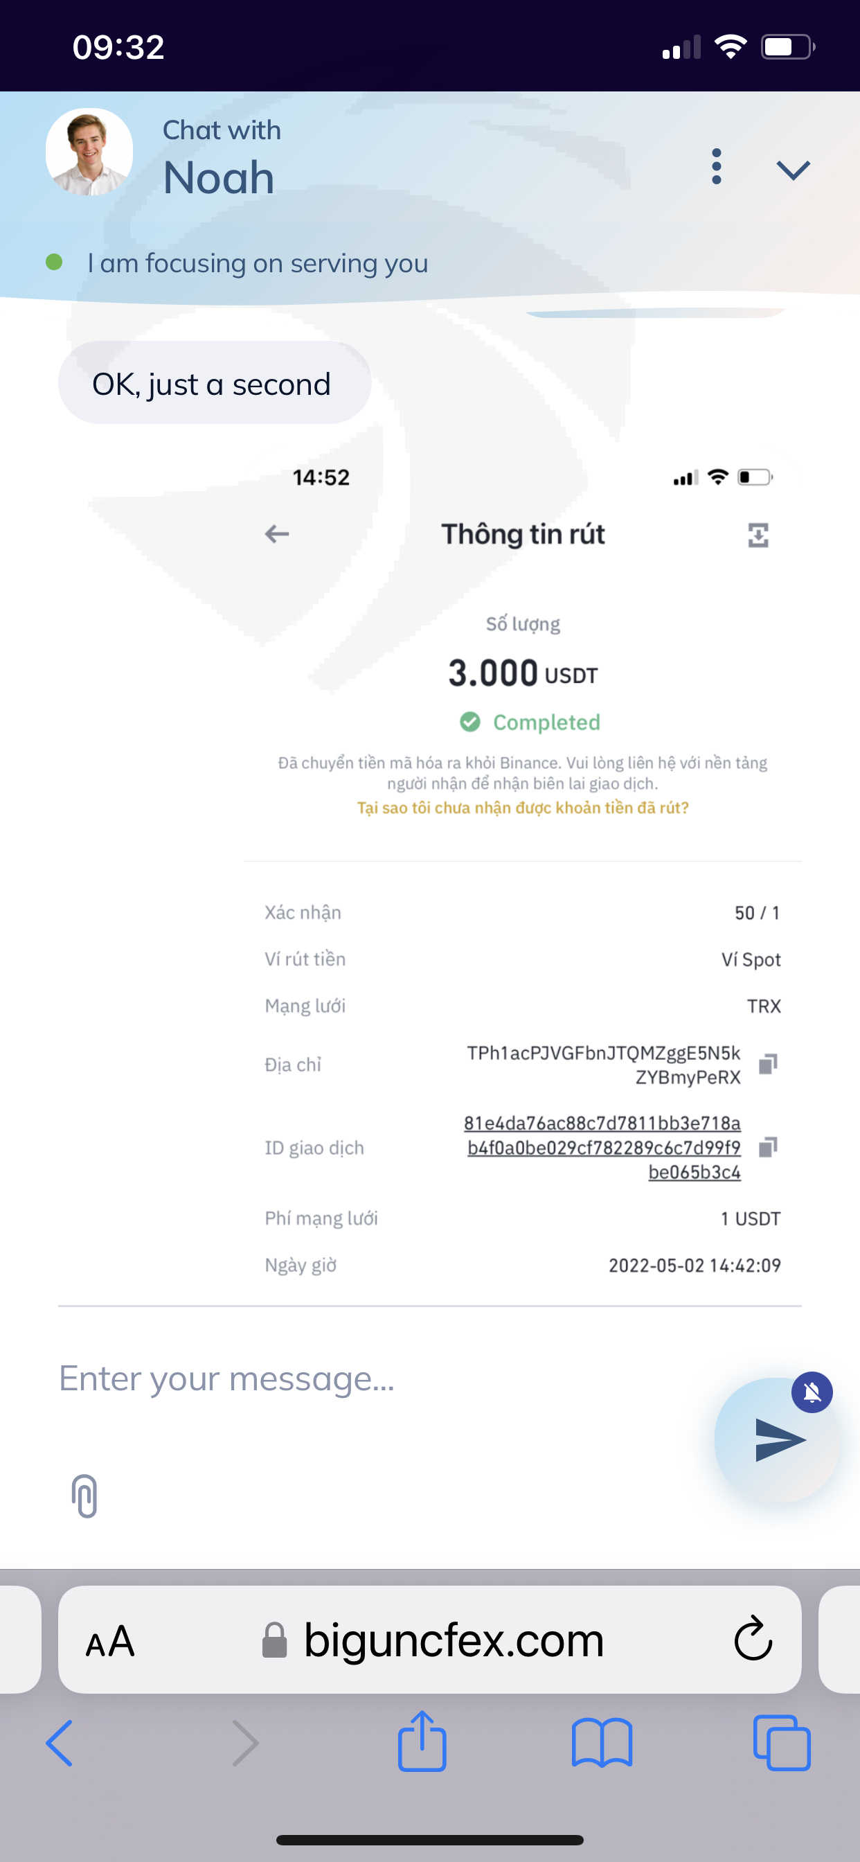Send the message with the arrow button

pos(778,1439)
